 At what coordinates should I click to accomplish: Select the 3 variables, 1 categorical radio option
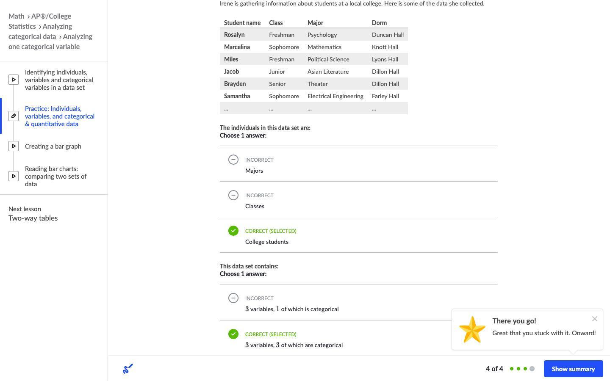(x=233, y=298)
